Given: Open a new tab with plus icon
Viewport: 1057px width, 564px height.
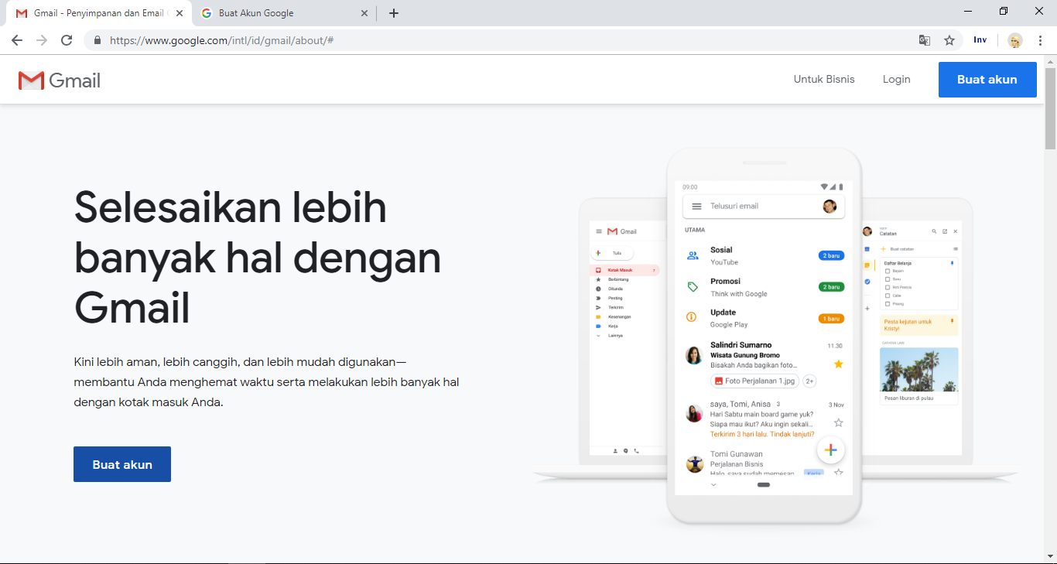Looking at the screenshot, I should click(x=394, y=13).
